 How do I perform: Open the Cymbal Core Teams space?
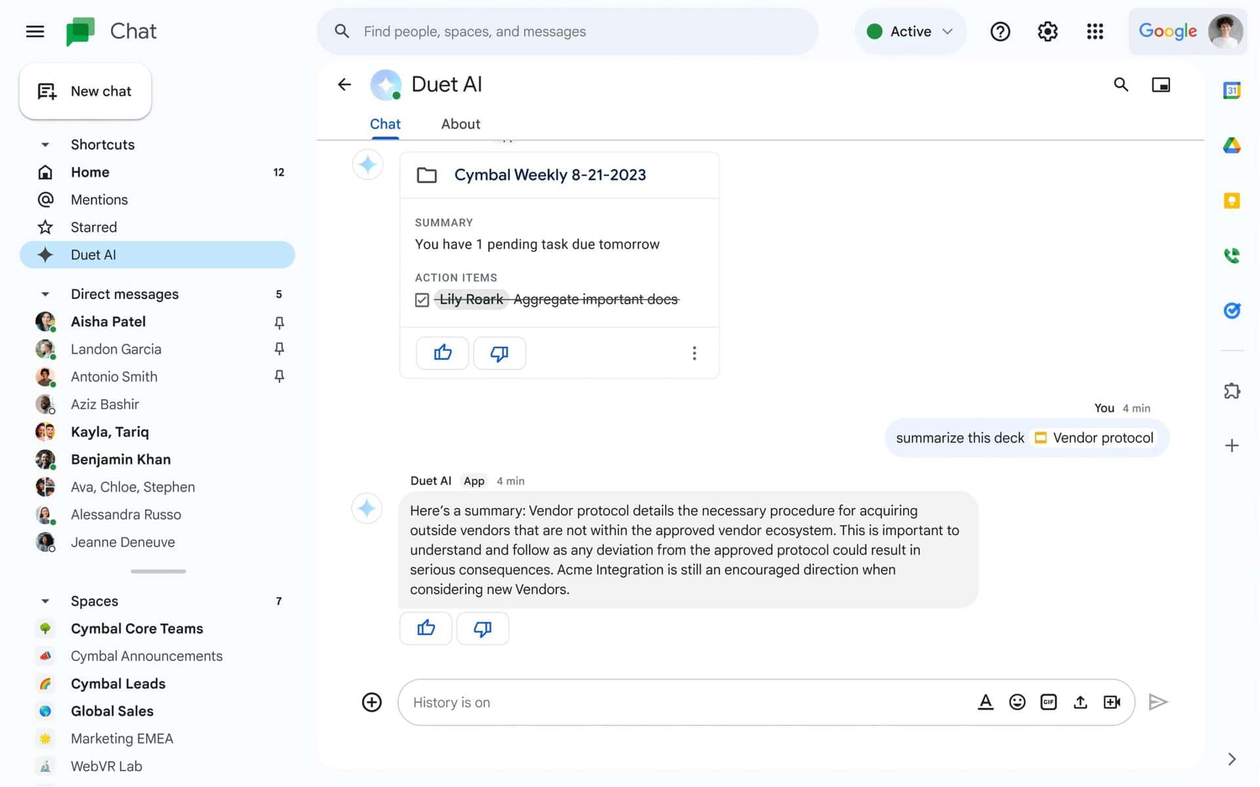click(x=137, y=628)
